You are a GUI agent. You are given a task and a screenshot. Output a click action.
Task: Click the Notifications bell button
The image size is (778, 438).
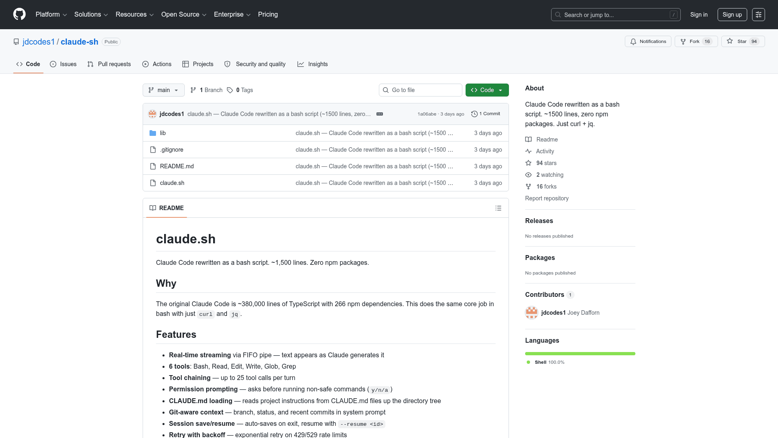[648, 41]
